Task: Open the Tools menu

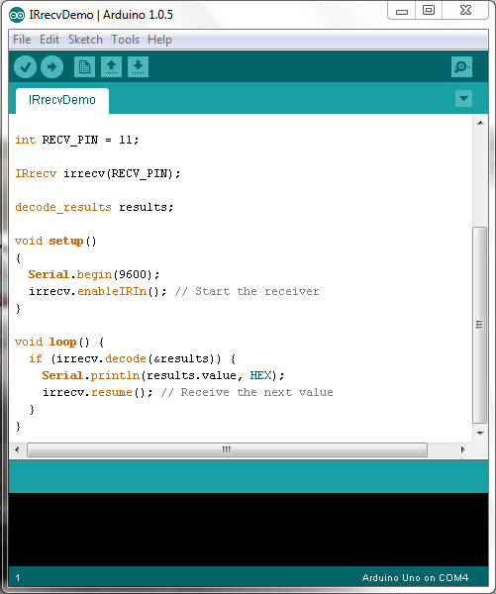Action: (125, 40)
